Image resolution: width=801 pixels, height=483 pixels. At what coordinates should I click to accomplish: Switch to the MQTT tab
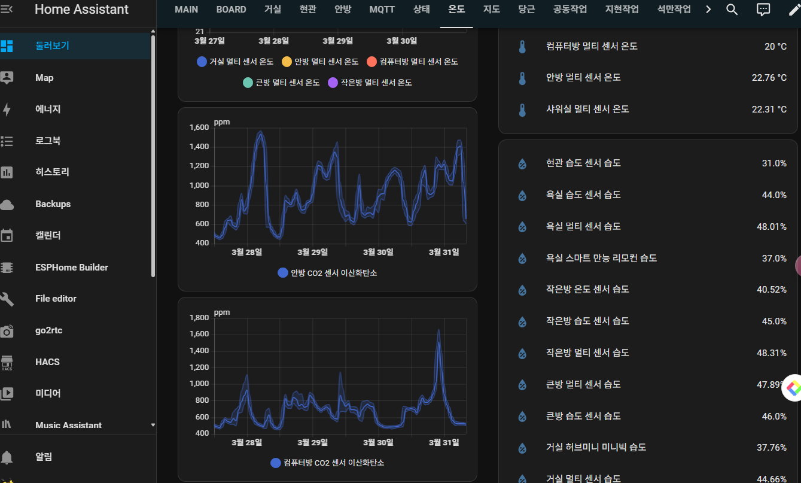[x=382, y=10]
